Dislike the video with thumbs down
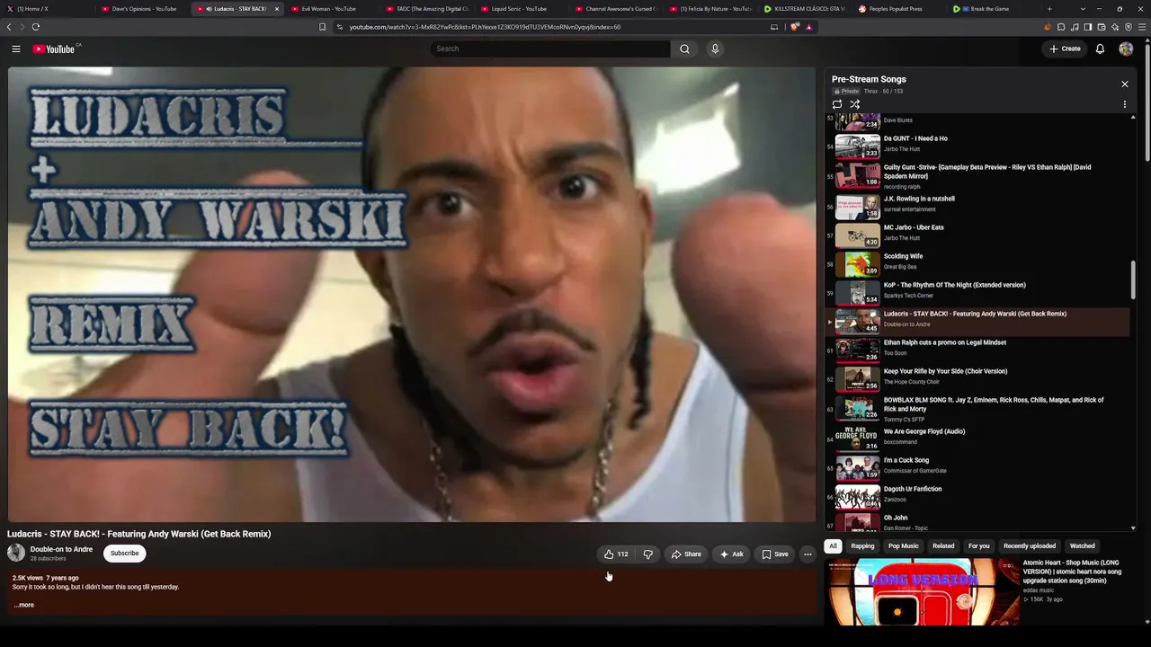 (647, 554)
